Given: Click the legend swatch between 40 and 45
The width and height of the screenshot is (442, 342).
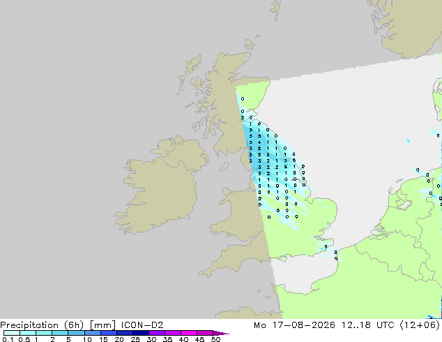Looking at the screenshot, I should point(189,333).
